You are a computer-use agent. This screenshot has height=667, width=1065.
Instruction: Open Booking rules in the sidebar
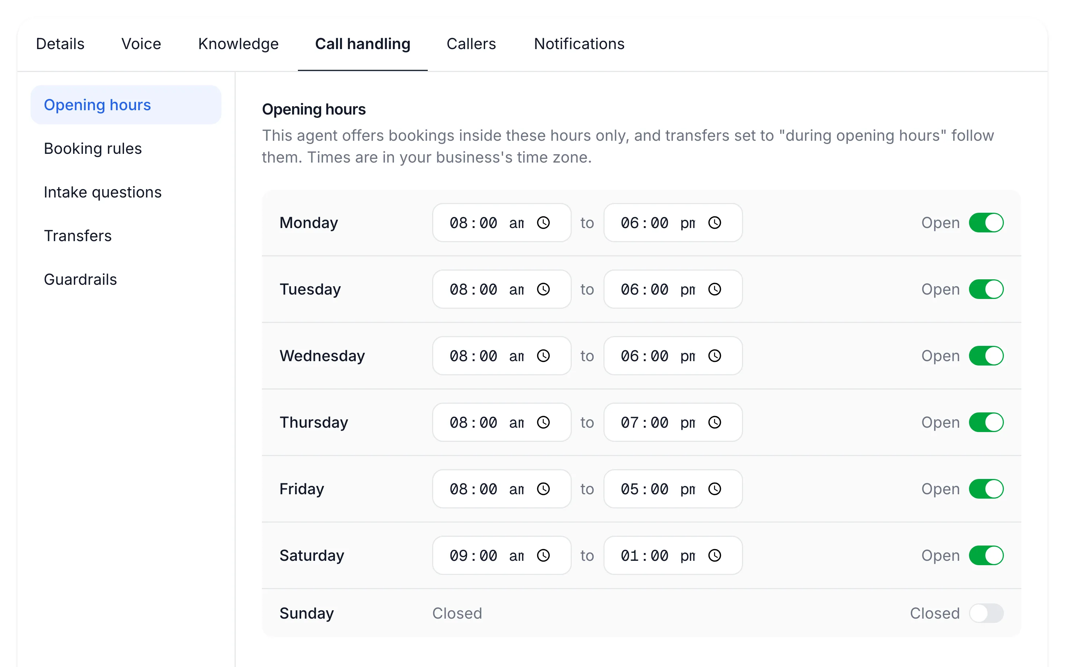[126, 149]
